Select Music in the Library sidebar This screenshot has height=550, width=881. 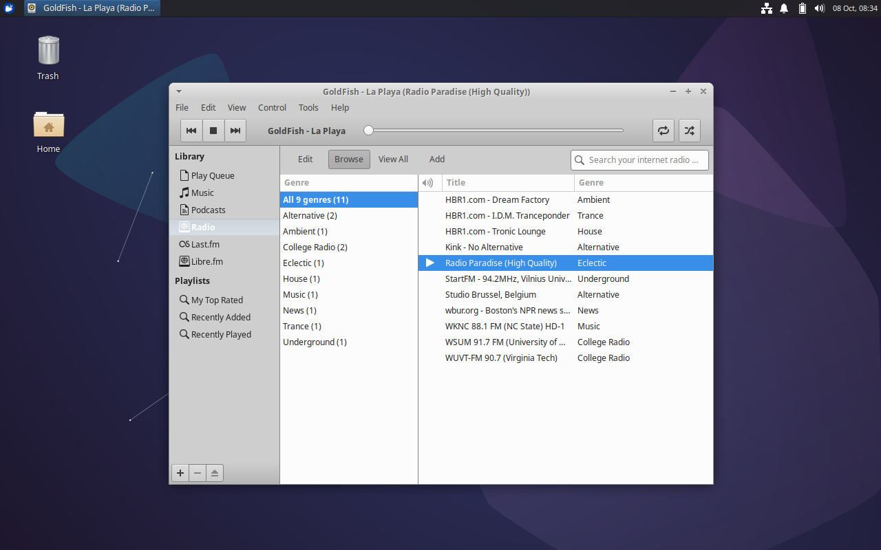[x=224, y=192]
